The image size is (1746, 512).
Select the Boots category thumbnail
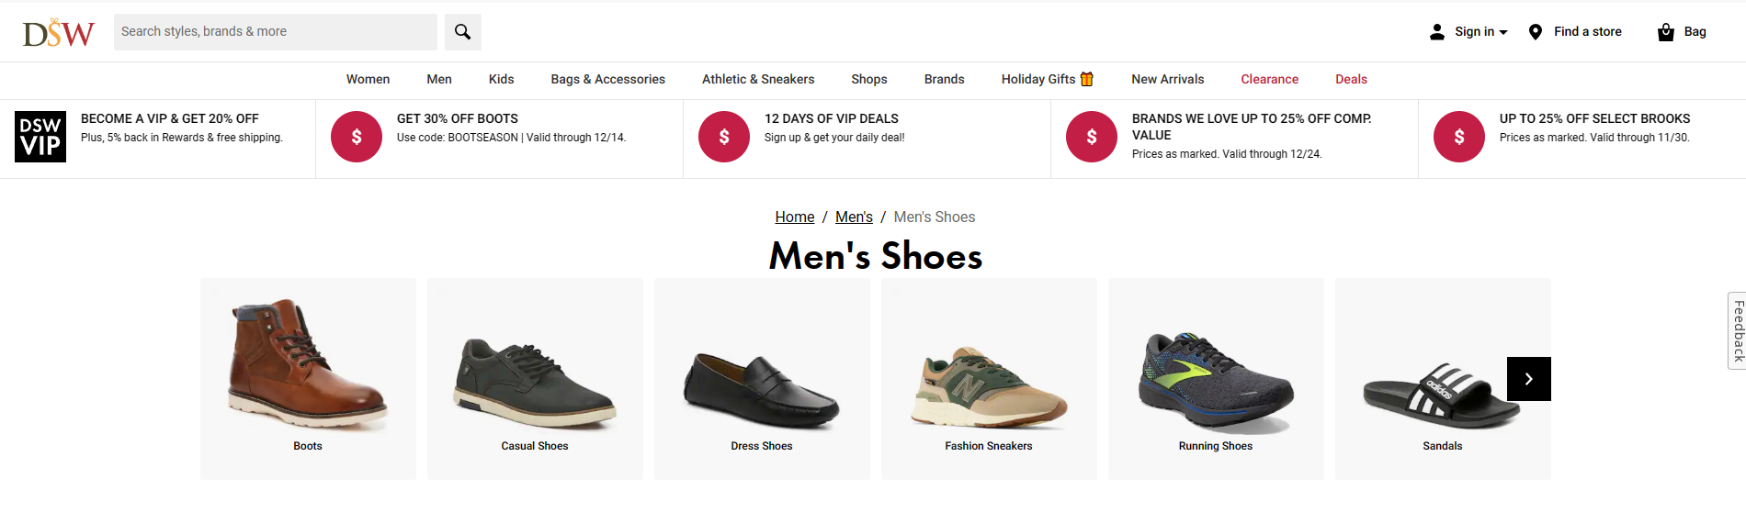coord(308,378)
